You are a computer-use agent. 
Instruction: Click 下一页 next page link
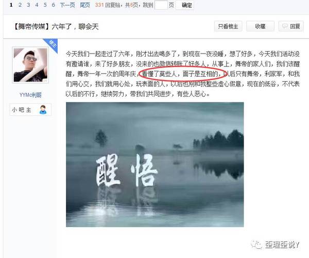point(67,5)
